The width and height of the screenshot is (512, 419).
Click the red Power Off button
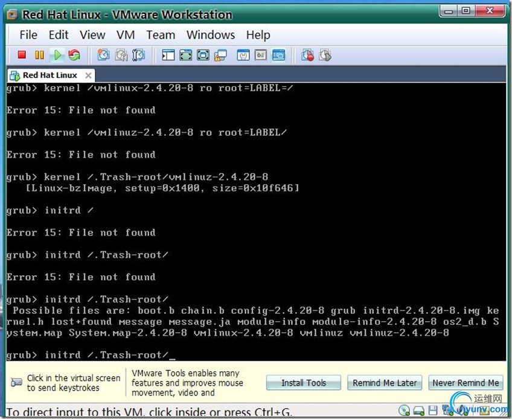coord(22,54)
